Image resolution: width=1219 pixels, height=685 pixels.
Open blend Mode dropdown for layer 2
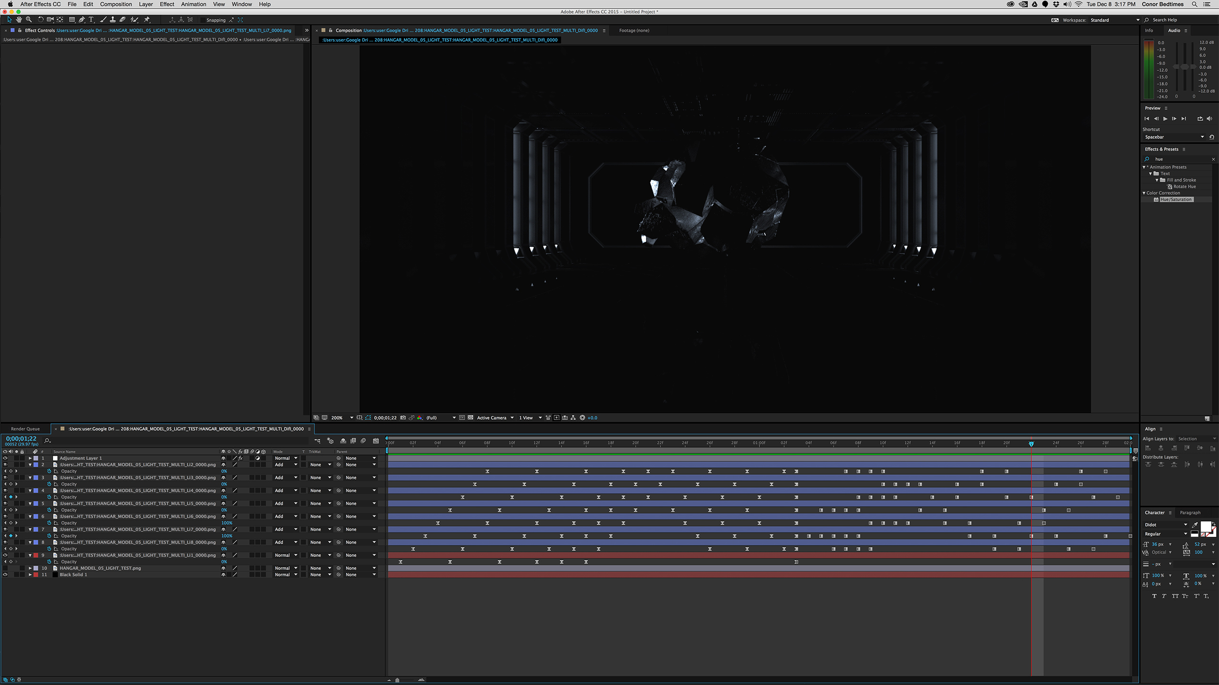click(286, 465)
